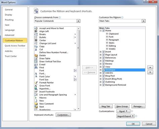The height and width of the screenshot is (129, 159).
Task: Click the commands list scrollbar thumb
Action: pyautogui.click(x=78, y=48)
